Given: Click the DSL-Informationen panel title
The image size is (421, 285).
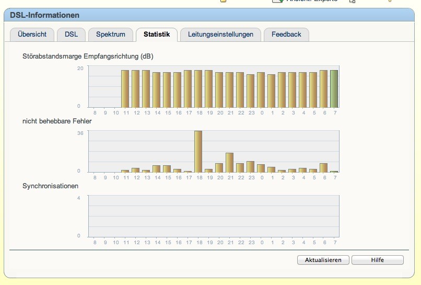Looking at the screenshot, I should pos(44,15).
